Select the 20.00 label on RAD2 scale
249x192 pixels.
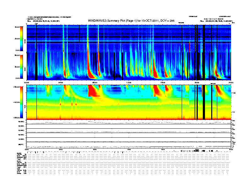(17, 39)
